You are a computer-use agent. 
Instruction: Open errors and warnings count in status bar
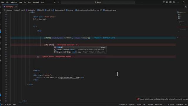(x=6, y=105)
